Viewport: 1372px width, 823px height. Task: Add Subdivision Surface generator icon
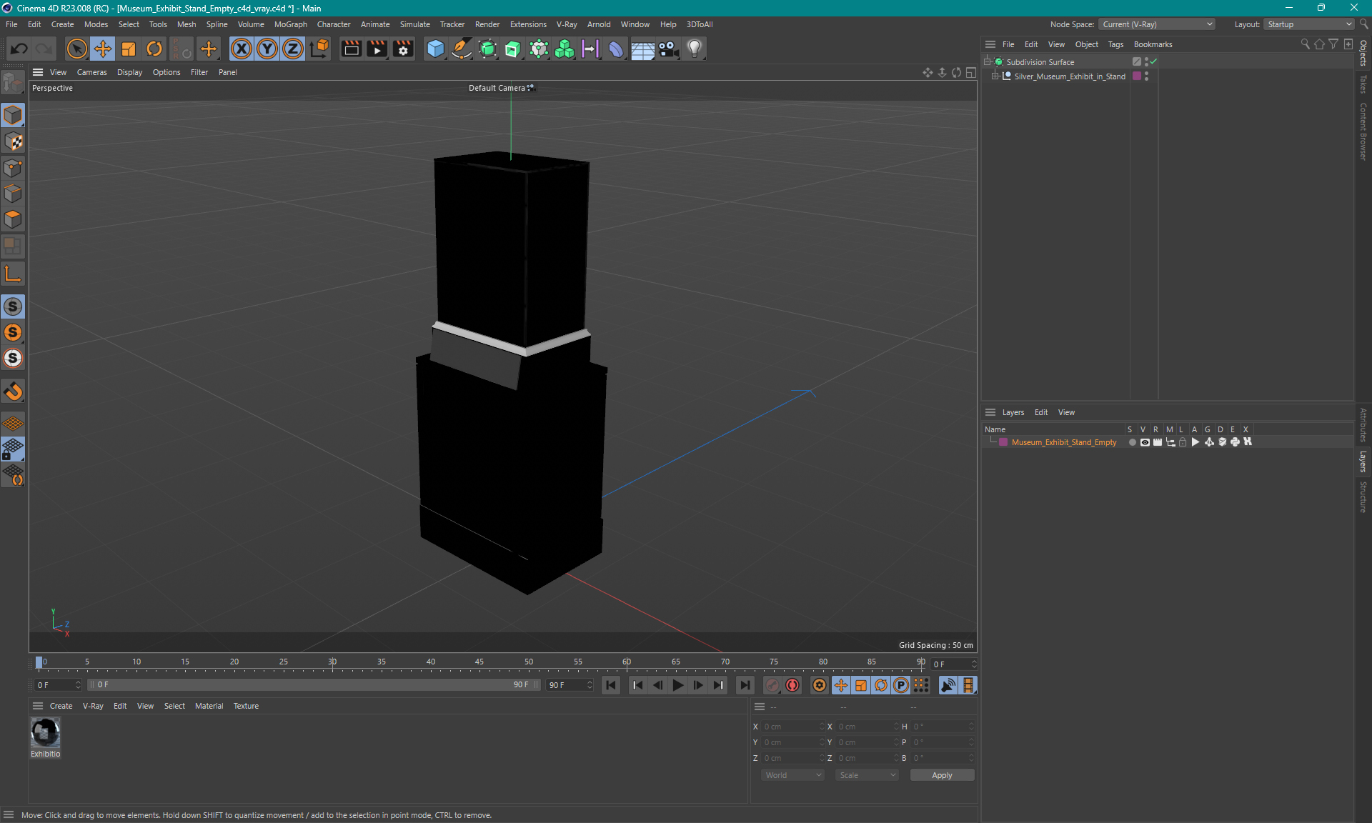tap(487, 49)
